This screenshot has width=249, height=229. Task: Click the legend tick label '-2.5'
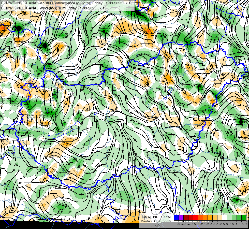tap(203, 224)
